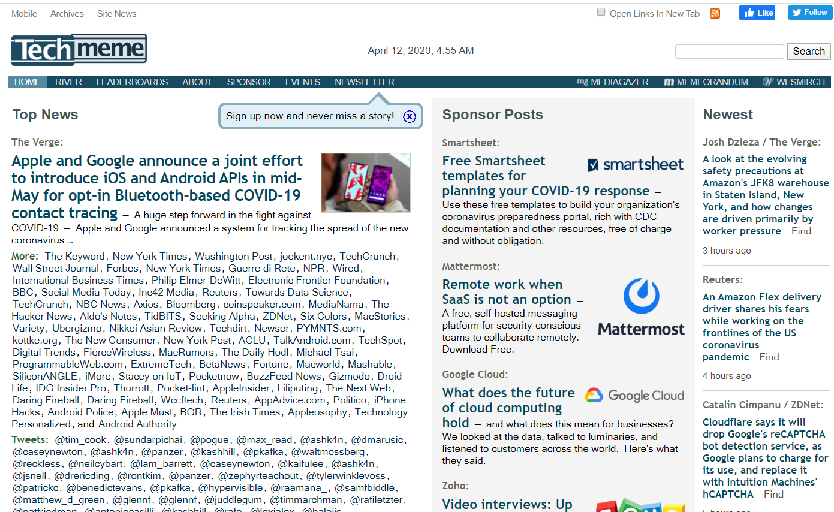Image resolution: width=834 pixels, height=512 pixels.
Task: Open the NEWSLETTER menu item
Action: coord(365,82)
